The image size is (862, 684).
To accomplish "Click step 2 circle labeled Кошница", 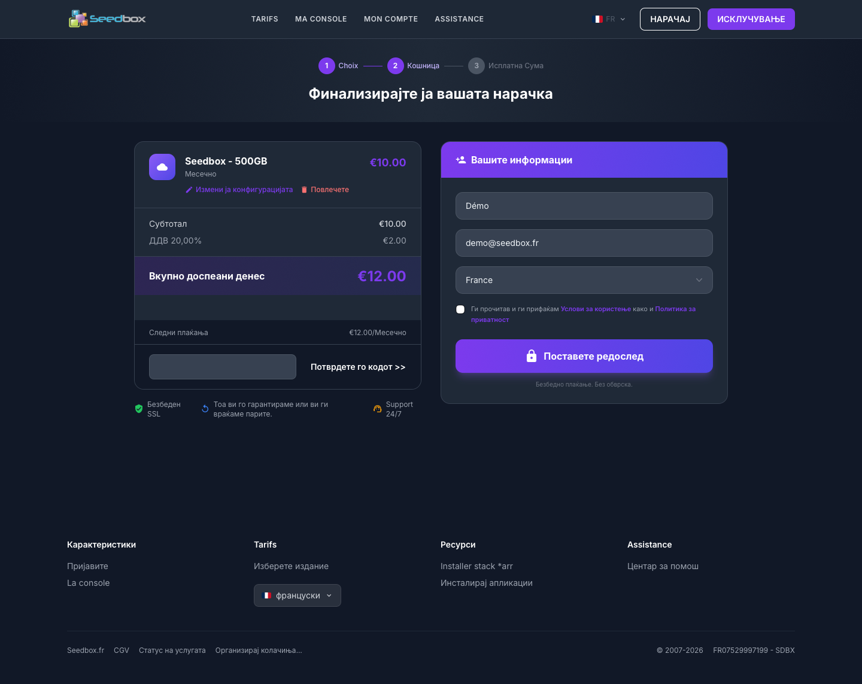I will click(x=396, y=66).
